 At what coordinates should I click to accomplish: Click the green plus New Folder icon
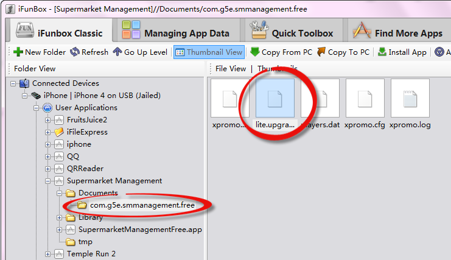[x=18, y=52]
